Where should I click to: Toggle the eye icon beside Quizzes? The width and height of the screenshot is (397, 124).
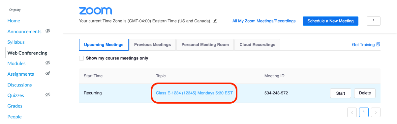(48, 95)
